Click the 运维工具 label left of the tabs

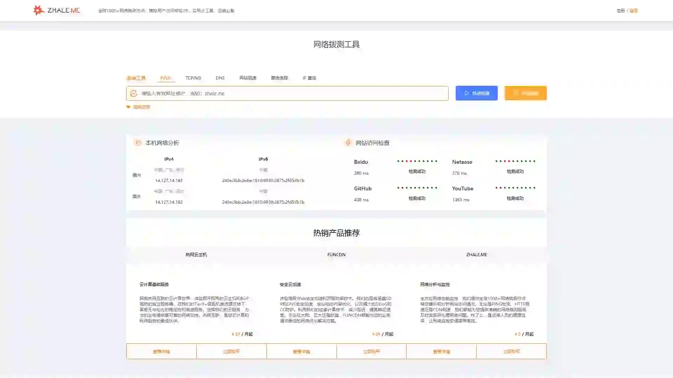click(x=136, y=78)
